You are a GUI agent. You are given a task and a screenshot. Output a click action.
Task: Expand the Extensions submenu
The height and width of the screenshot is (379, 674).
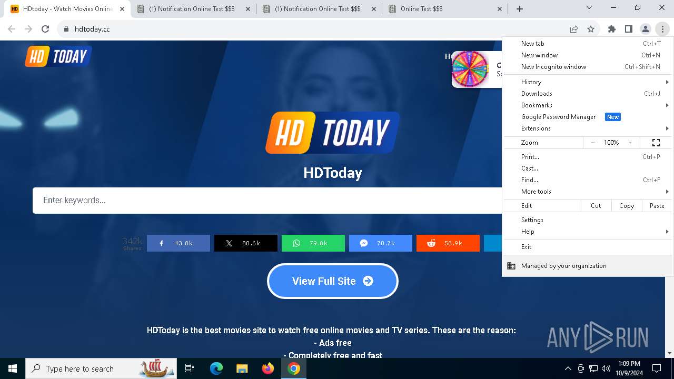click(587, 128)
